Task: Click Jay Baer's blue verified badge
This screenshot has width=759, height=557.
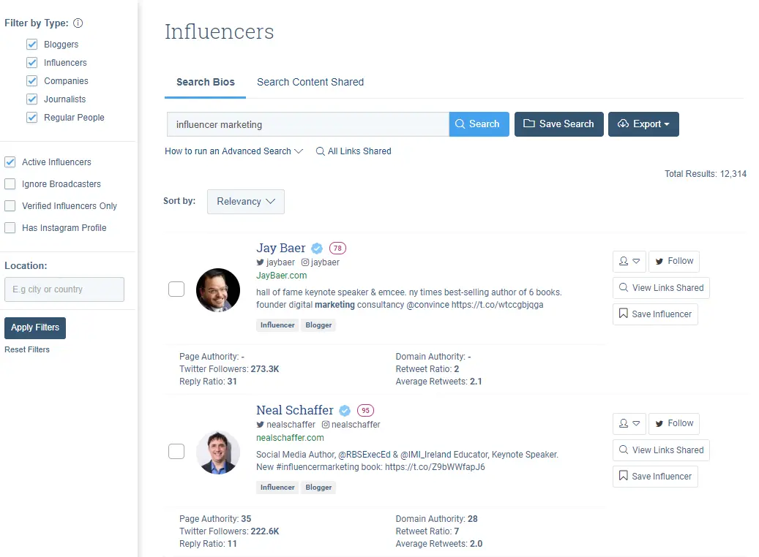Action: [x=317, y=248]
